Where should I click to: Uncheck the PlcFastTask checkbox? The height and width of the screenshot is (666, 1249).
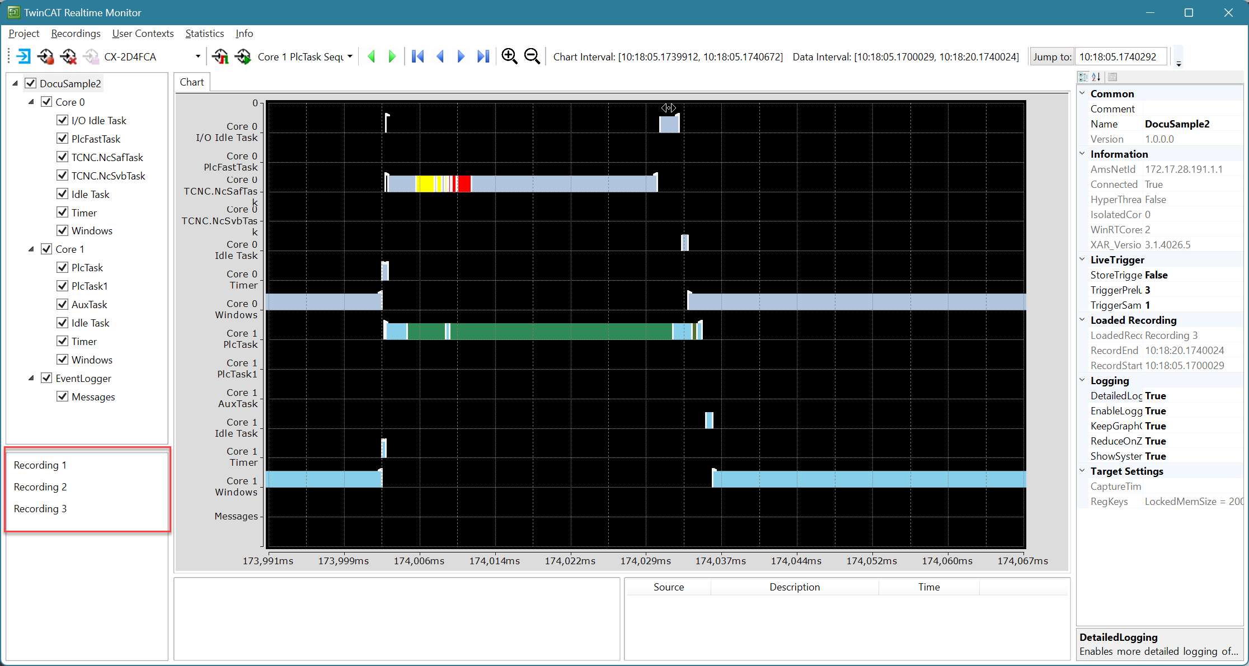click(x=63, y=139)
